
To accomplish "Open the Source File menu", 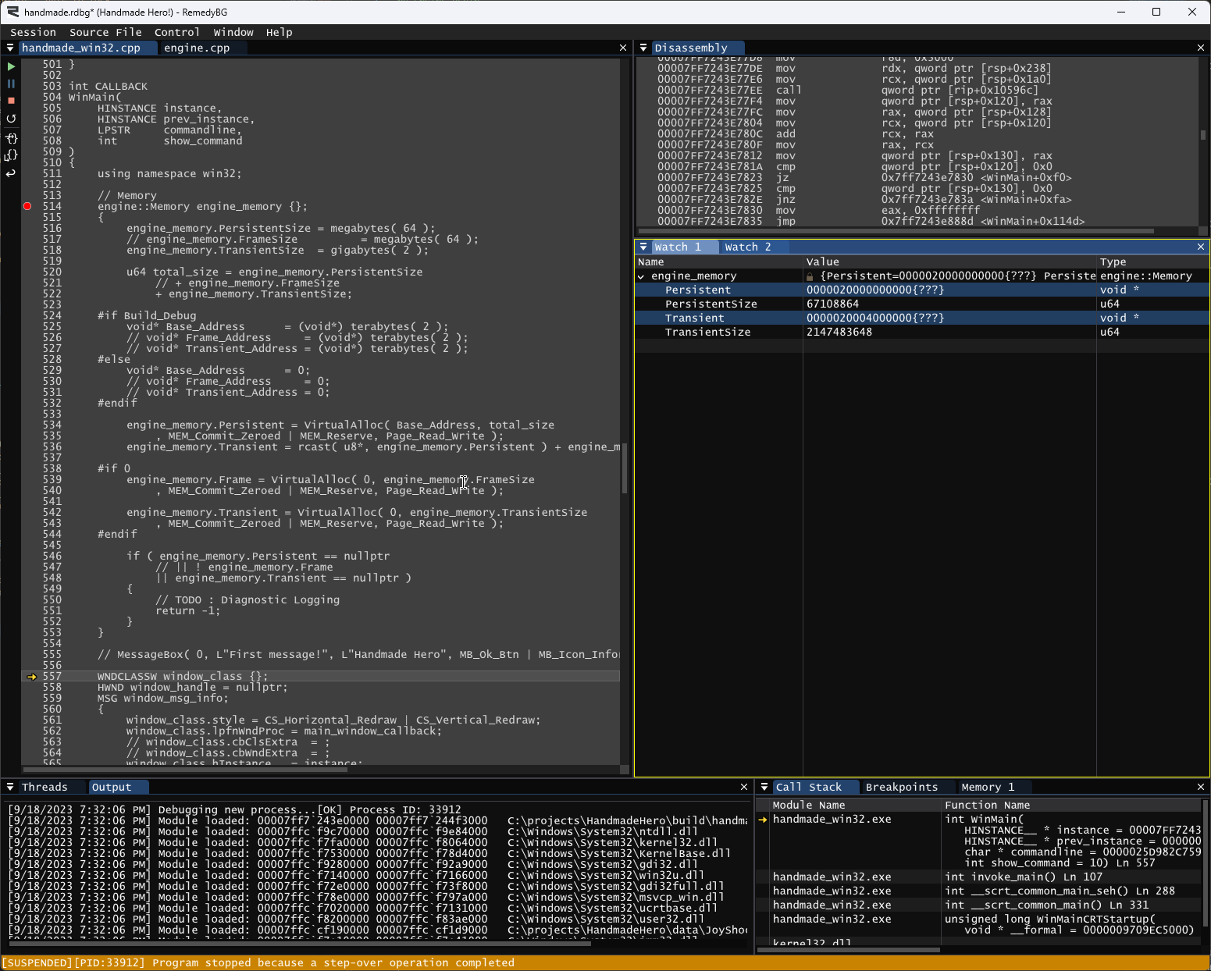I will 105,32.
